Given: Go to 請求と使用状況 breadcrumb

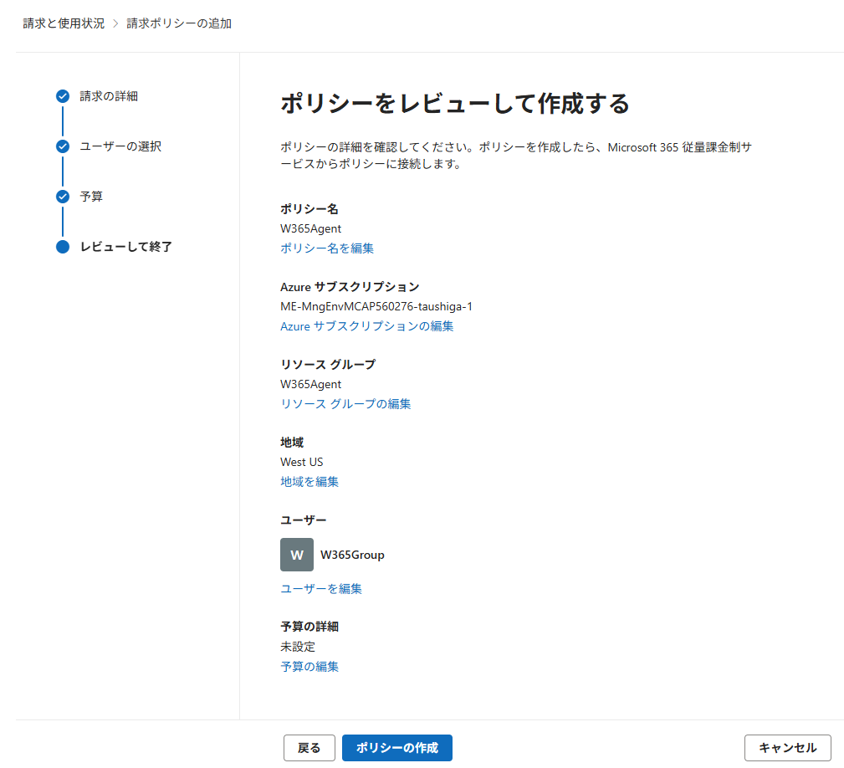Looking at the screenshot, I should (x=64, y=23).
